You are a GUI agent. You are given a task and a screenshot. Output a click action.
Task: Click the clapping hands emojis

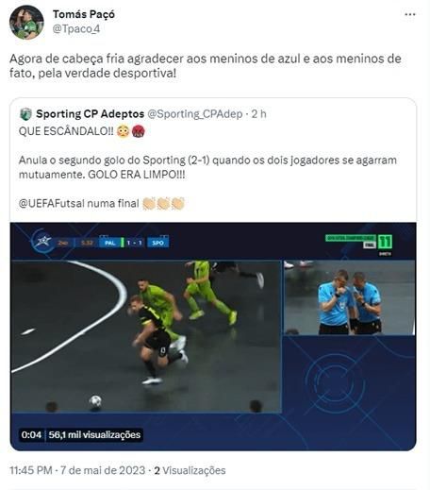click(x=163, y=203)
